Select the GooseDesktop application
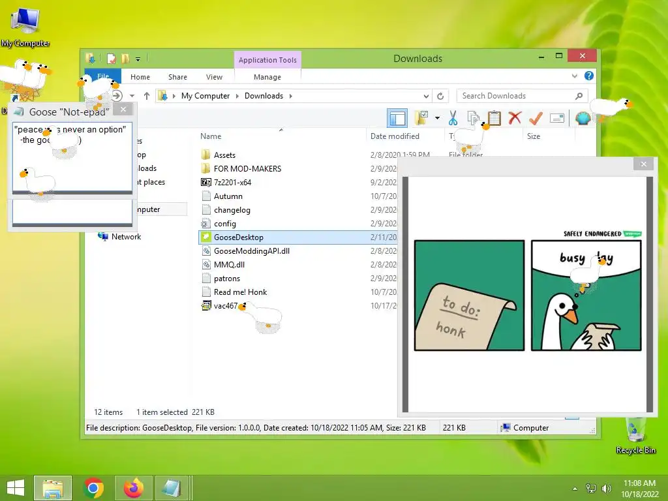Screen dimensions: 668x501 [x=239, y=237]
